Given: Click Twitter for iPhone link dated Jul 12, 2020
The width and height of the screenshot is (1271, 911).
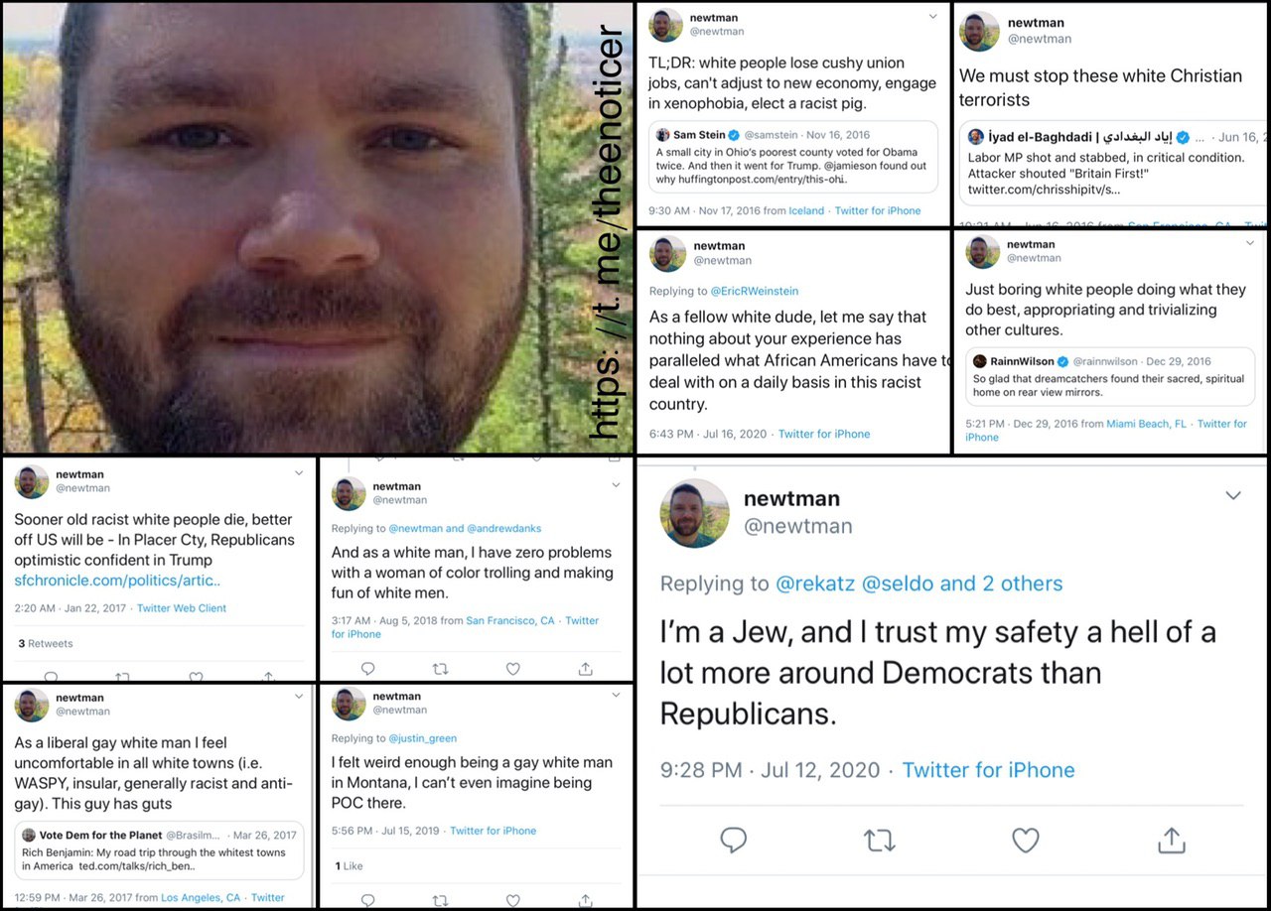Looking at the screenshot, I should tap(988, 770).
